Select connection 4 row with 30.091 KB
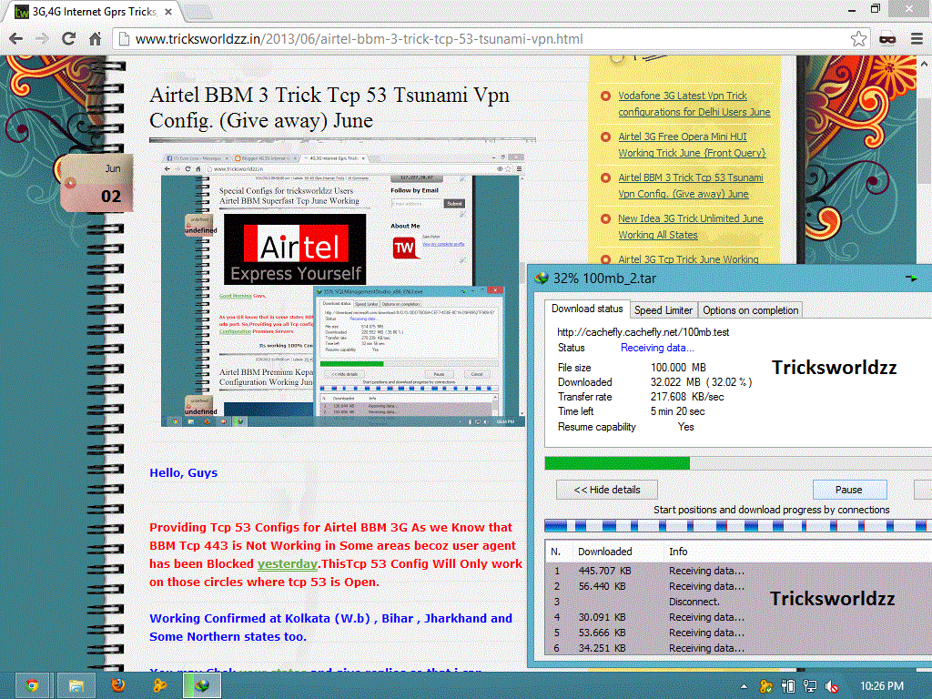 tap(738, 617)
